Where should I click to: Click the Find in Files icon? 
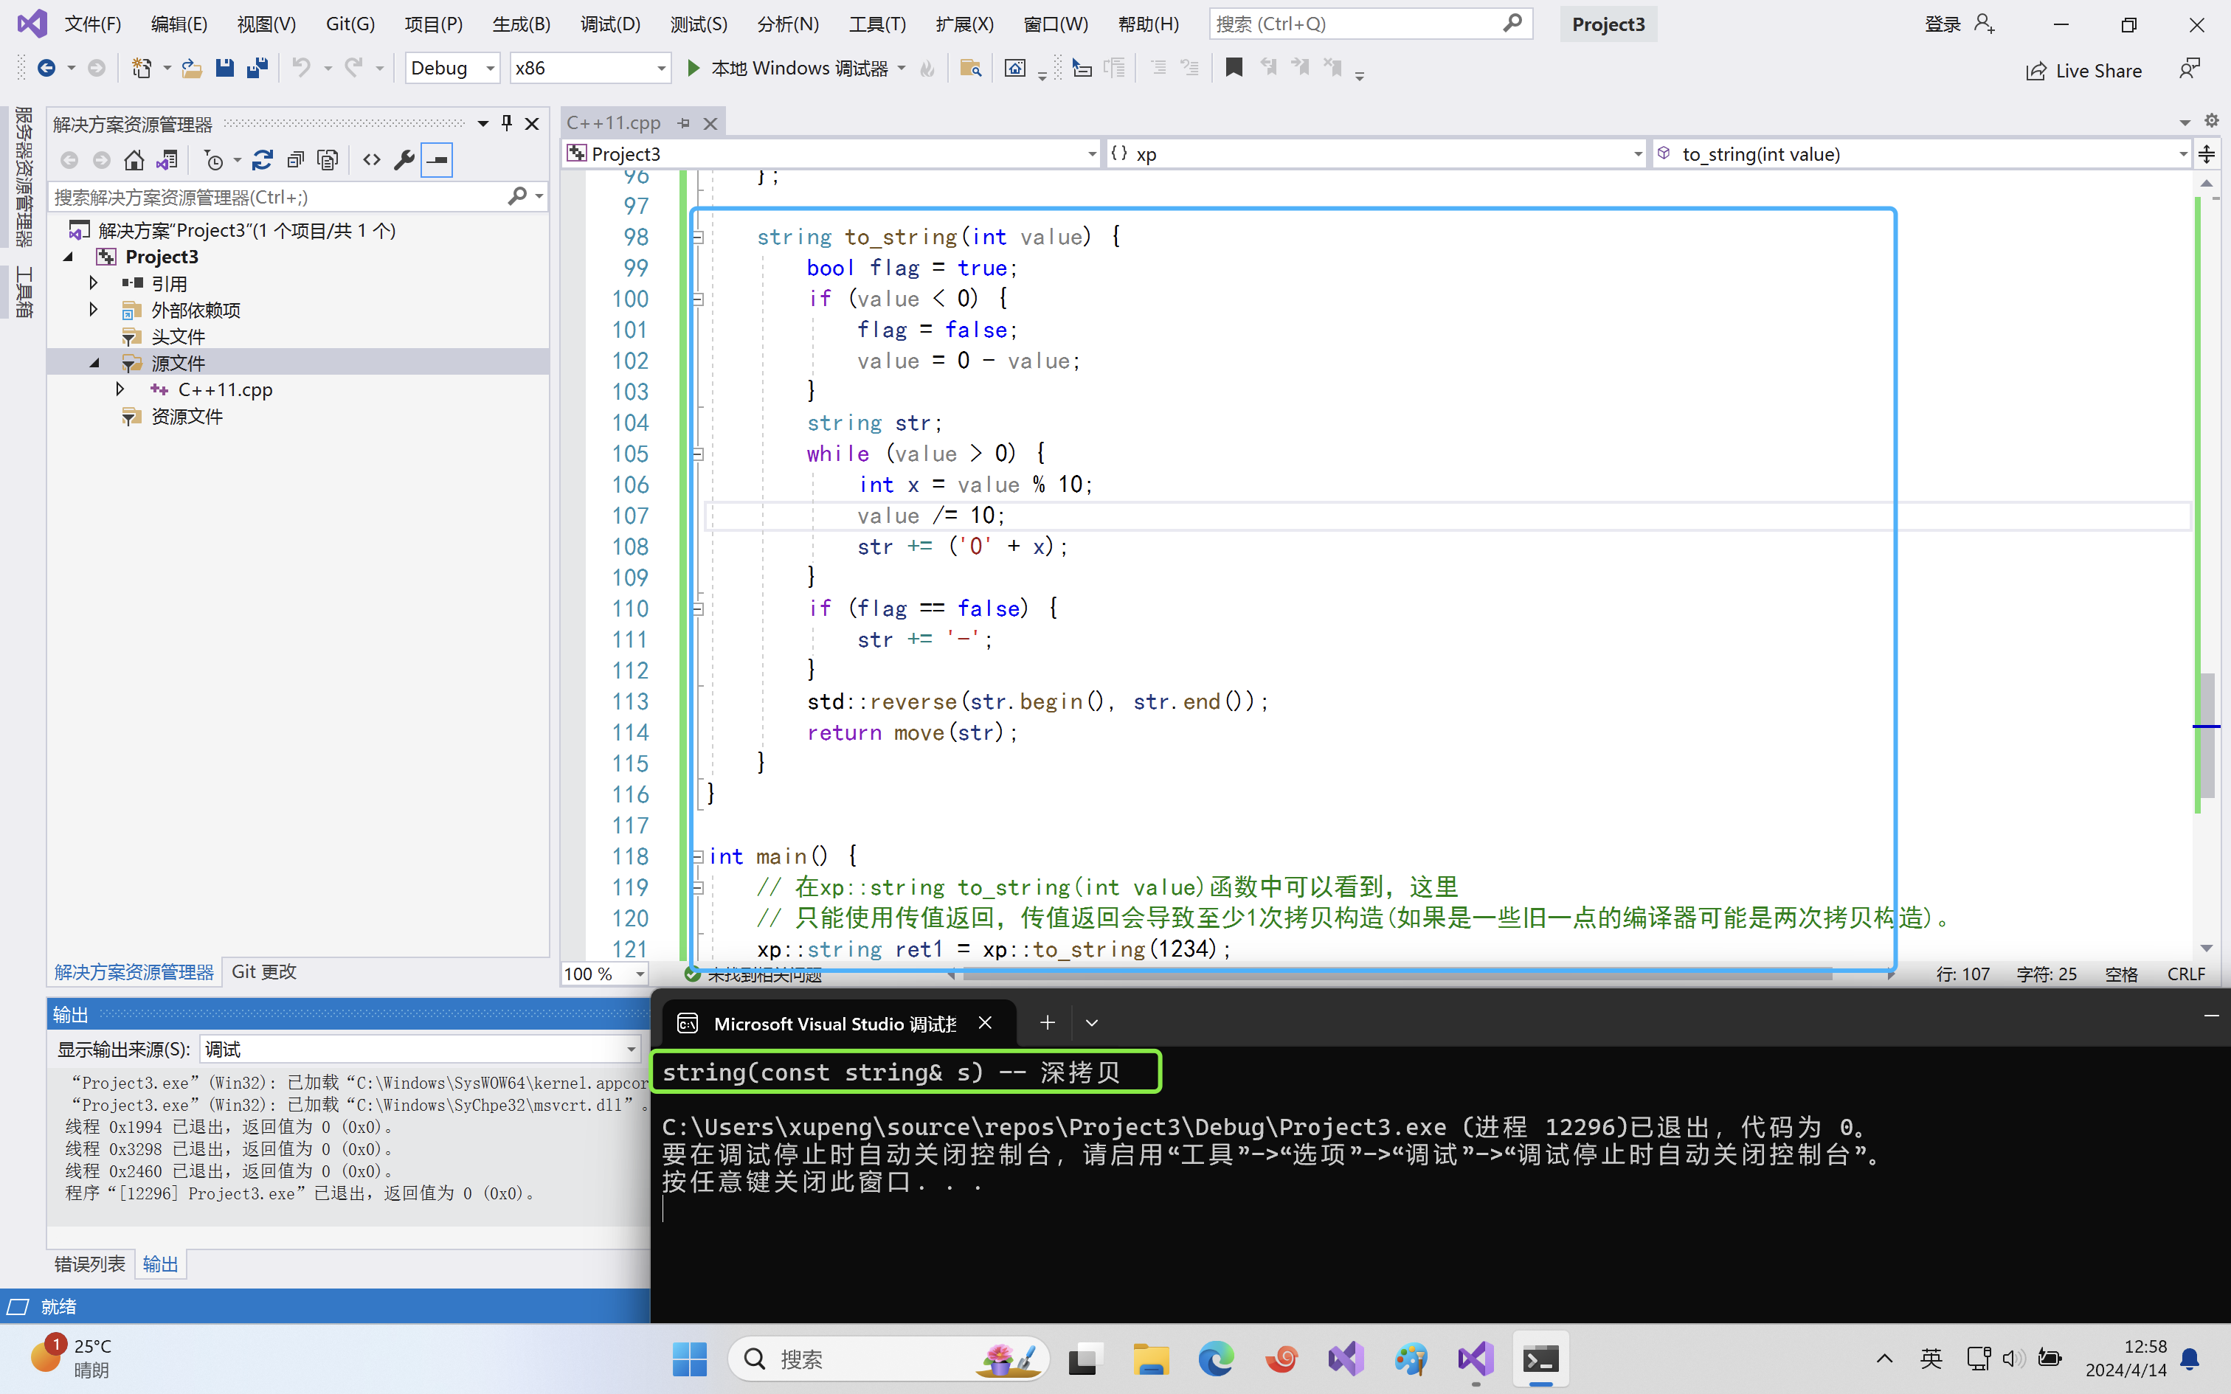pos(970,67)
